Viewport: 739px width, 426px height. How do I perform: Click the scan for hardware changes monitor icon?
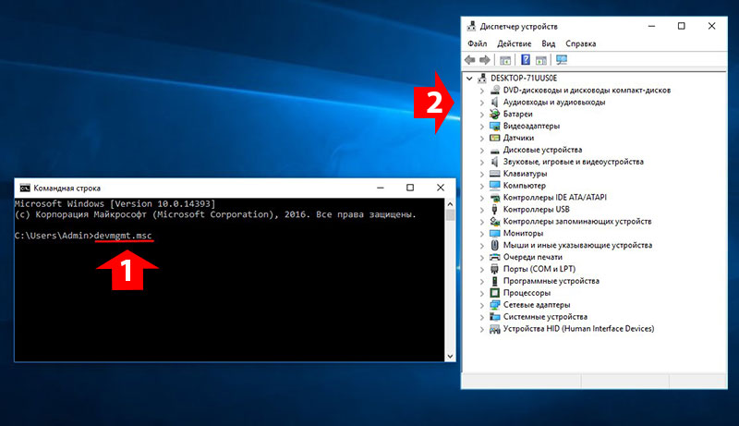[561, 60]
